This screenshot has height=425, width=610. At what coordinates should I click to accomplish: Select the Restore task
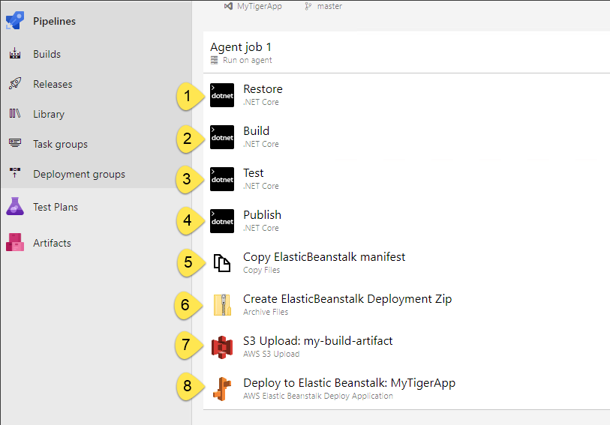pyautogui.click(x=263, y=89)
